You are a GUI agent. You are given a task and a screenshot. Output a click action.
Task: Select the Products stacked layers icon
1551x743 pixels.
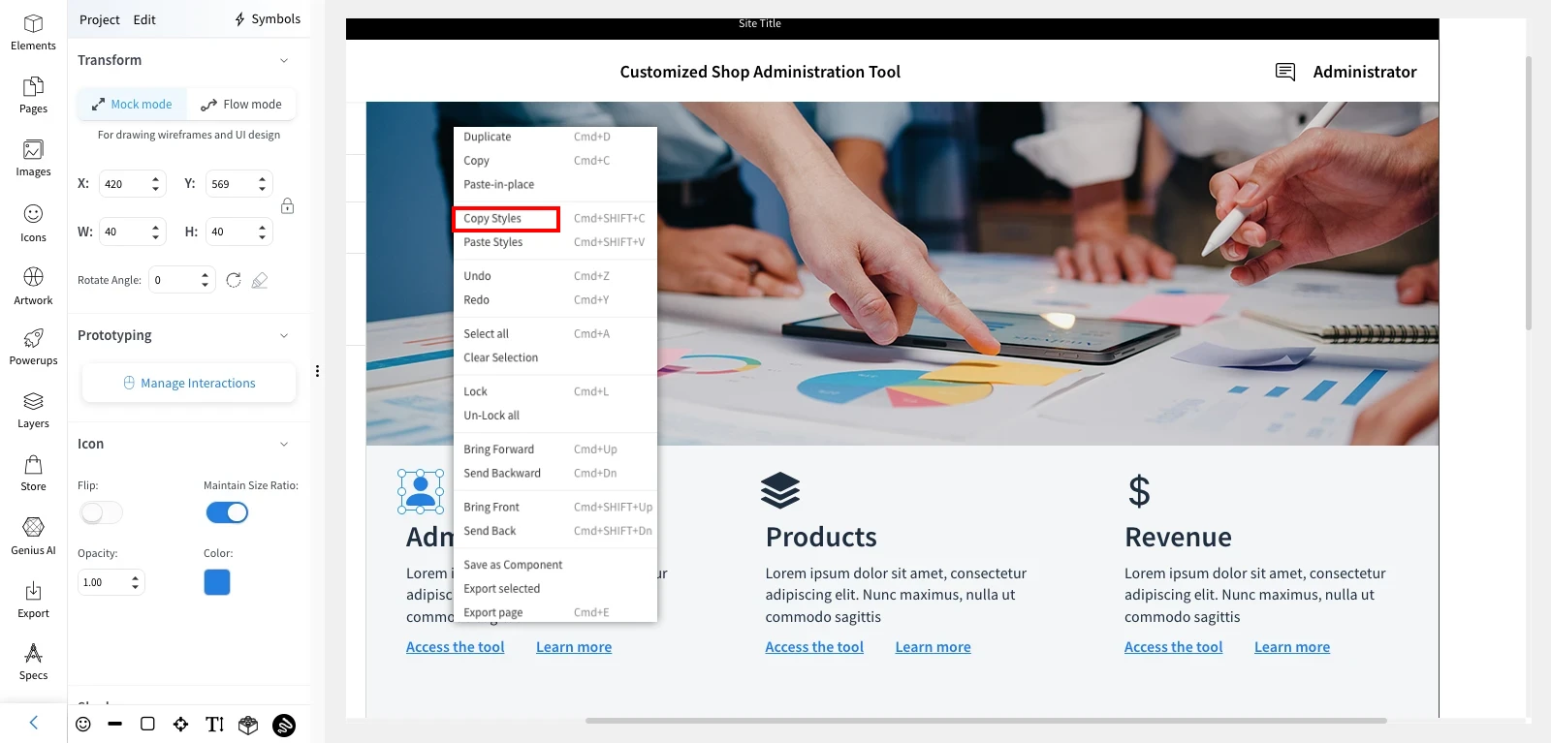[x=780, y=490]
